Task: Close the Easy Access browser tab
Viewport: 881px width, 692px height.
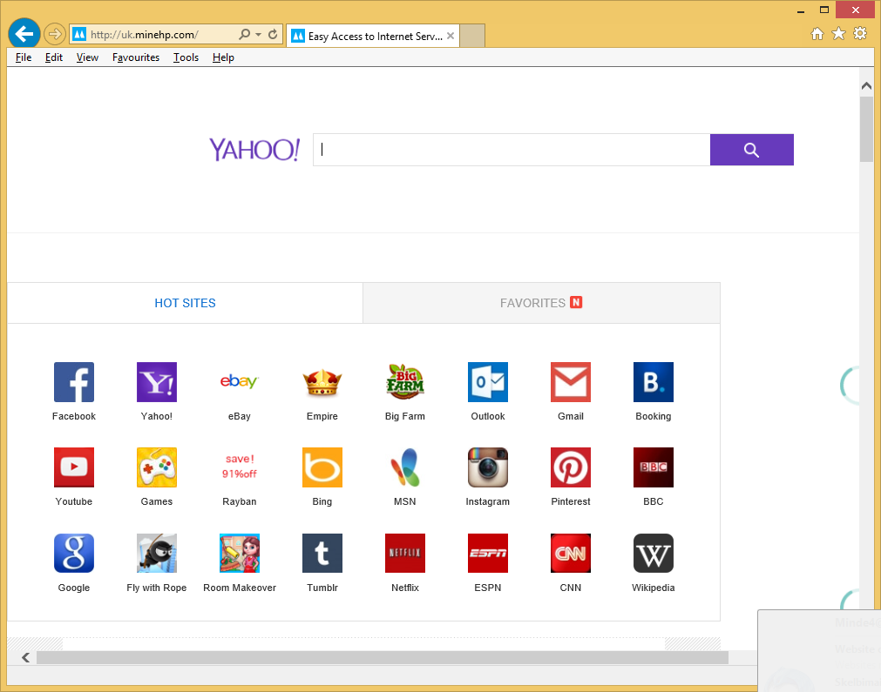Action: 451,36
